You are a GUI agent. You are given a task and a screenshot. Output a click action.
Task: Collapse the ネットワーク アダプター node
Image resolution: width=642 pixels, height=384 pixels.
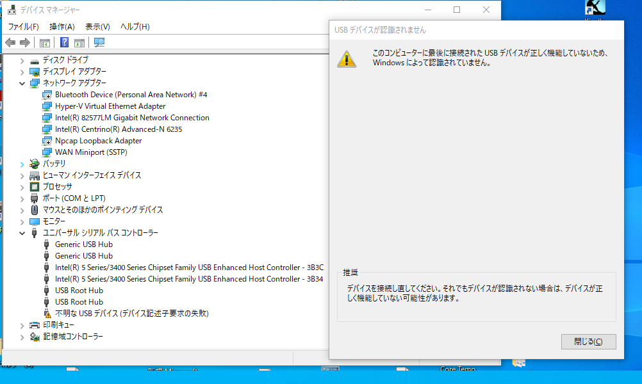tap(22, 83)
